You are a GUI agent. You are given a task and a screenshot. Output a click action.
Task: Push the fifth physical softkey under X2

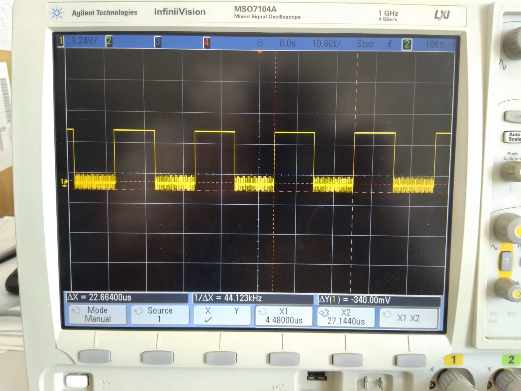coord(348,360)
